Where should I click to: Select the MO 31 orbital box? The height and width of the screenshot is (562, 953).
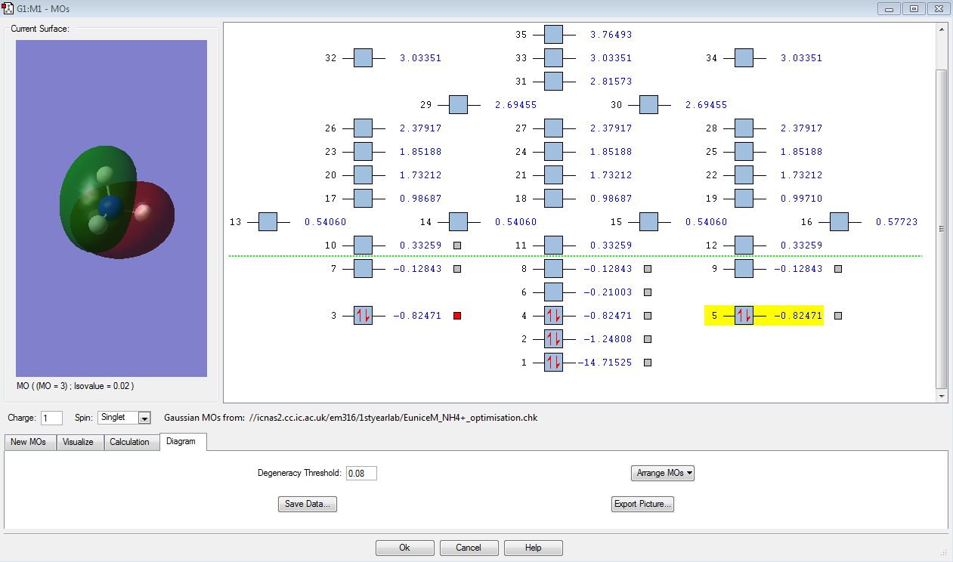[554, 81]
